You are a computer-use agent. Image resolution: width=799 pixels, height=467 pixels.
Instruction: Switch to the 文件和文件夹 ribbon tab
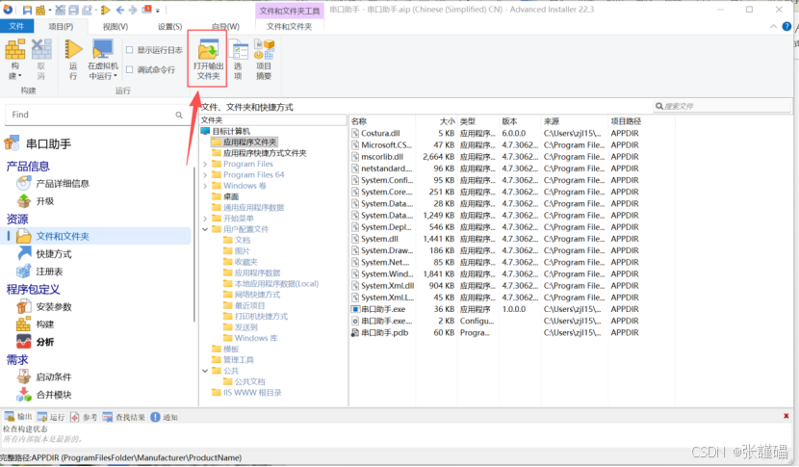pyautogui.click(x=289, y=27)
